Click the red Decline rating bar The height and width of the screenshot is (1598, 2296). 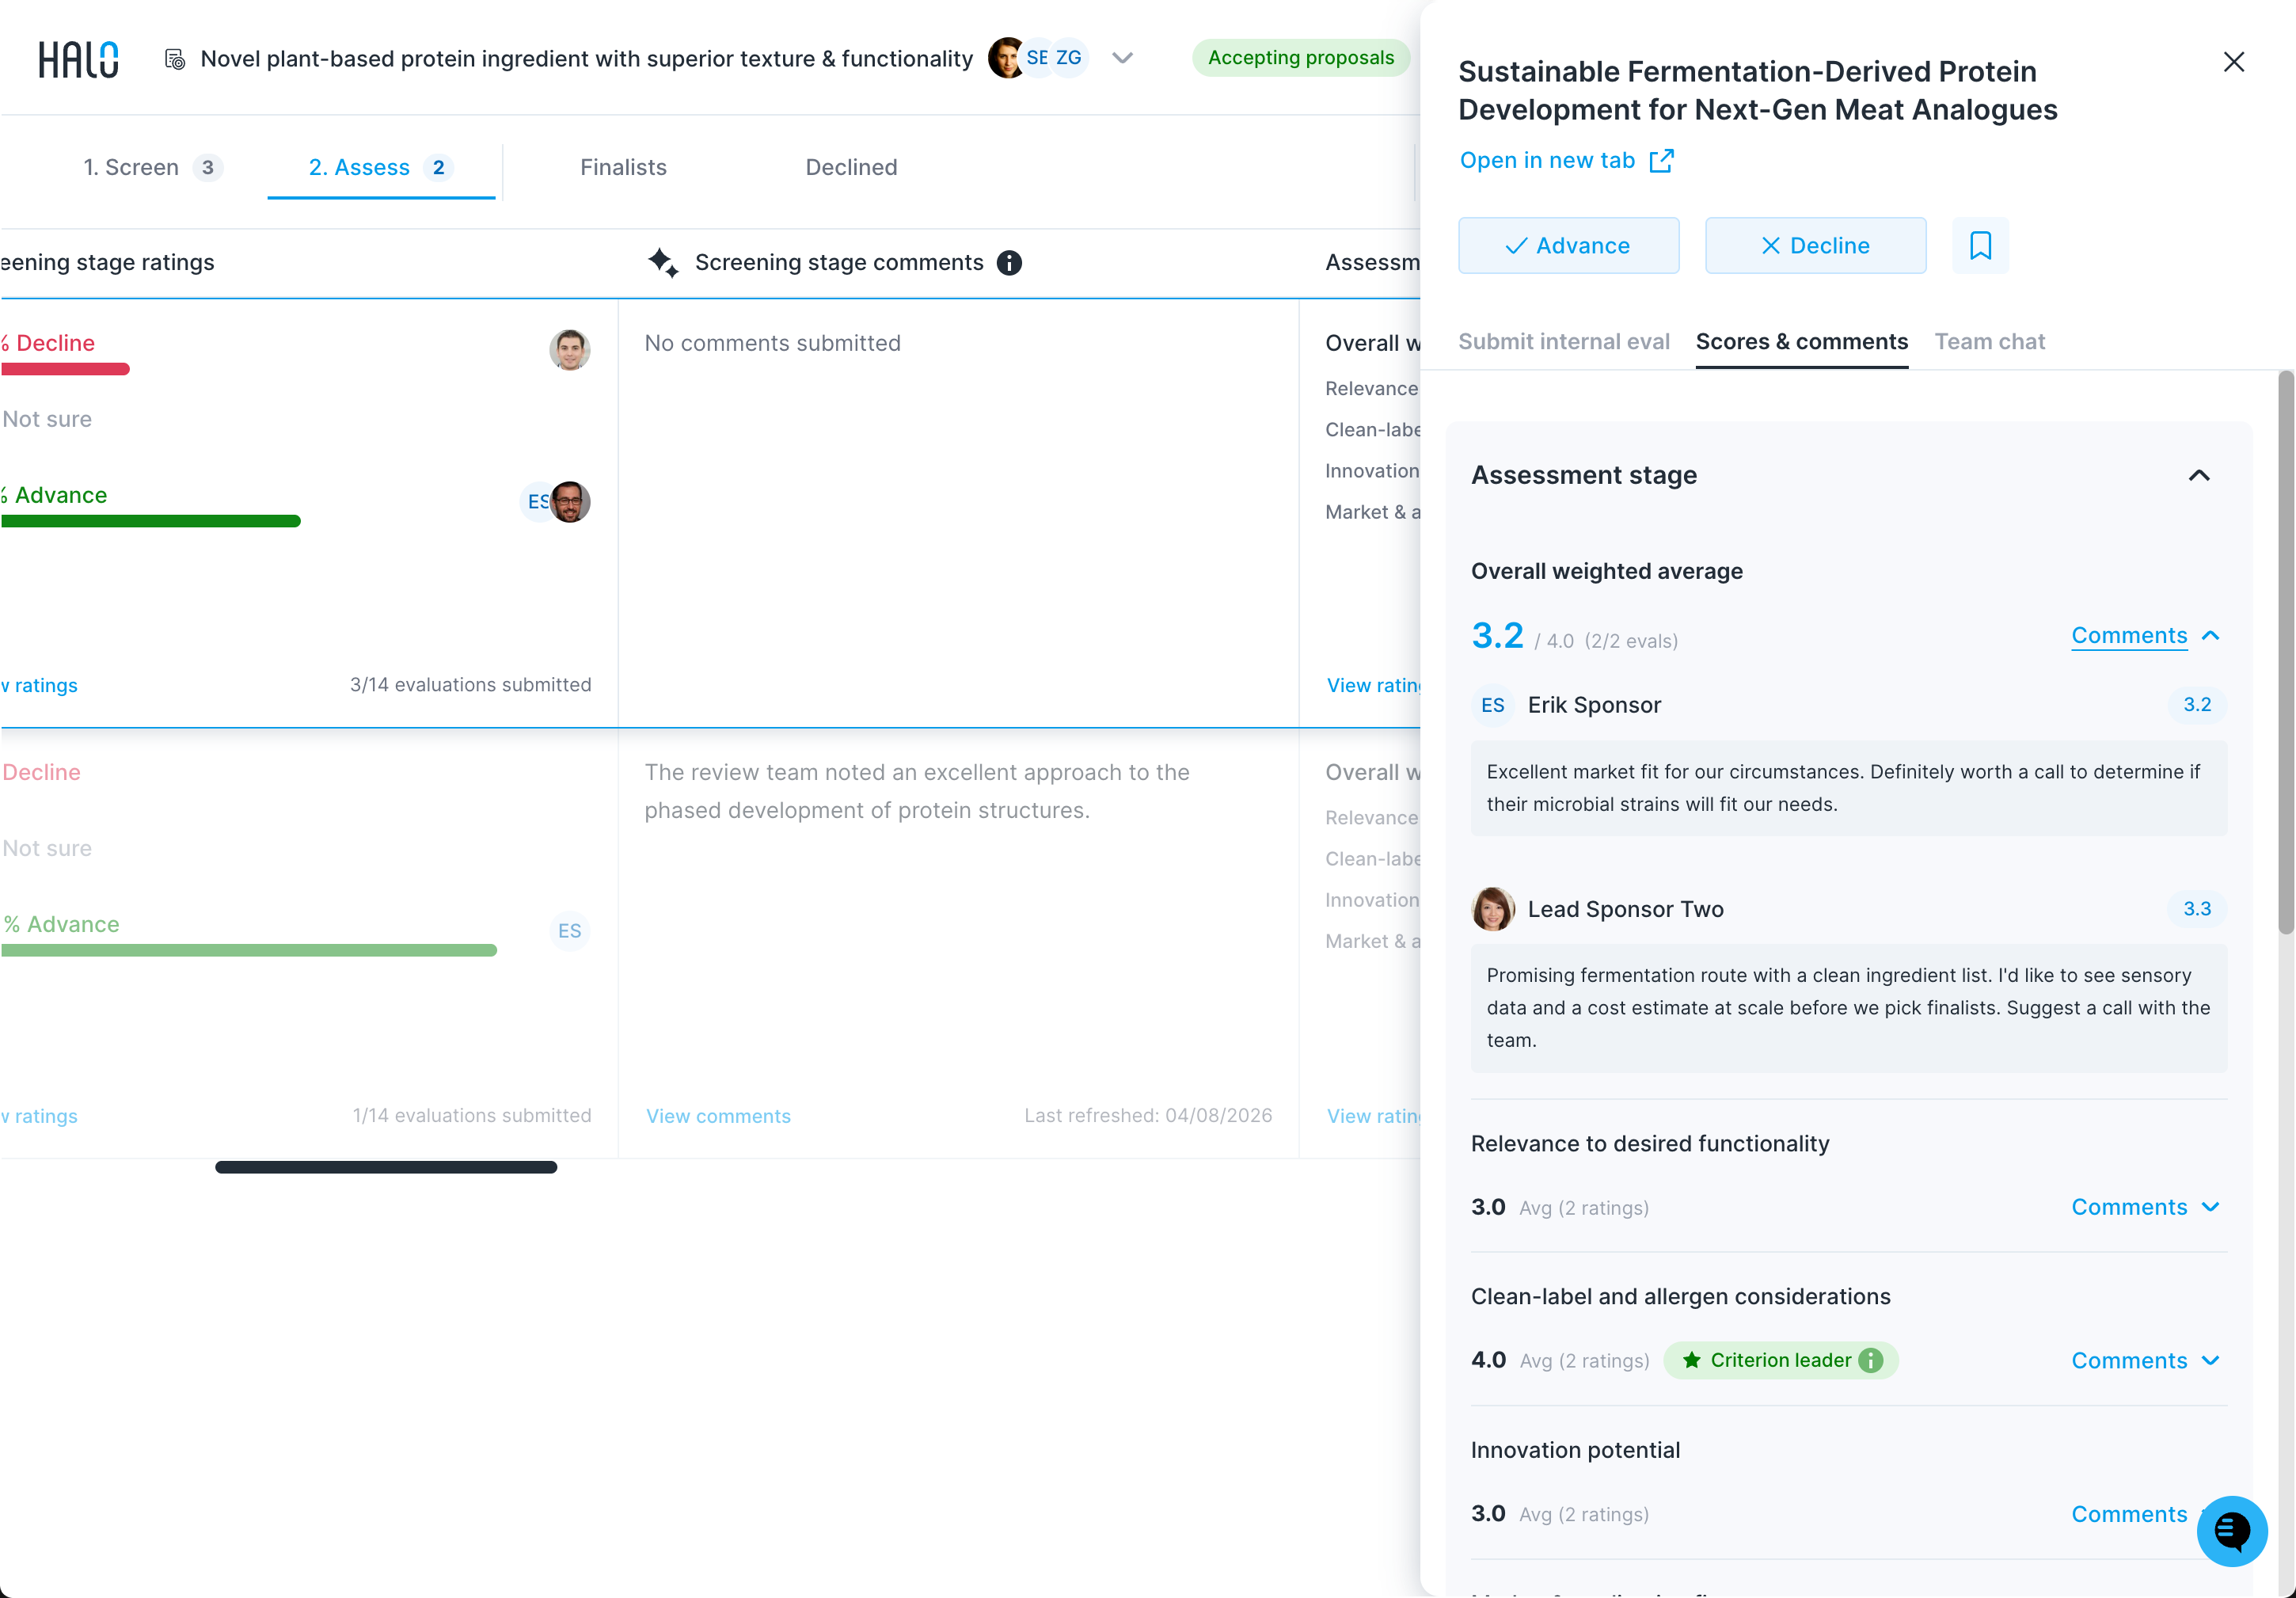pyautogui.click(x=65, y=370)
